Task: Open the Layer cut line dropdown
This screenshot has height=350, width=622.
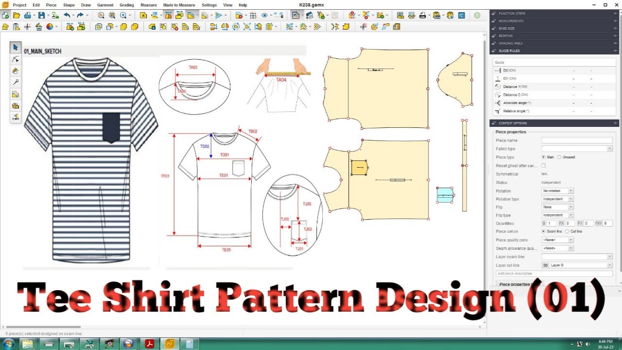Action: pos(577,265)
